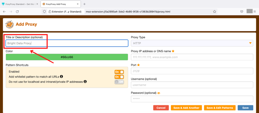
Task: Open a new tab with plus icon
Action: click(x=84, y=4)
